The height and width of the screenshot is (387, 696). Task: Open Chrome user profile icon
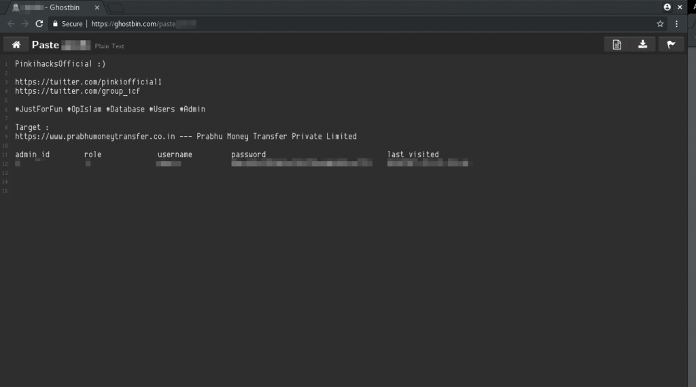pos(667,7)
